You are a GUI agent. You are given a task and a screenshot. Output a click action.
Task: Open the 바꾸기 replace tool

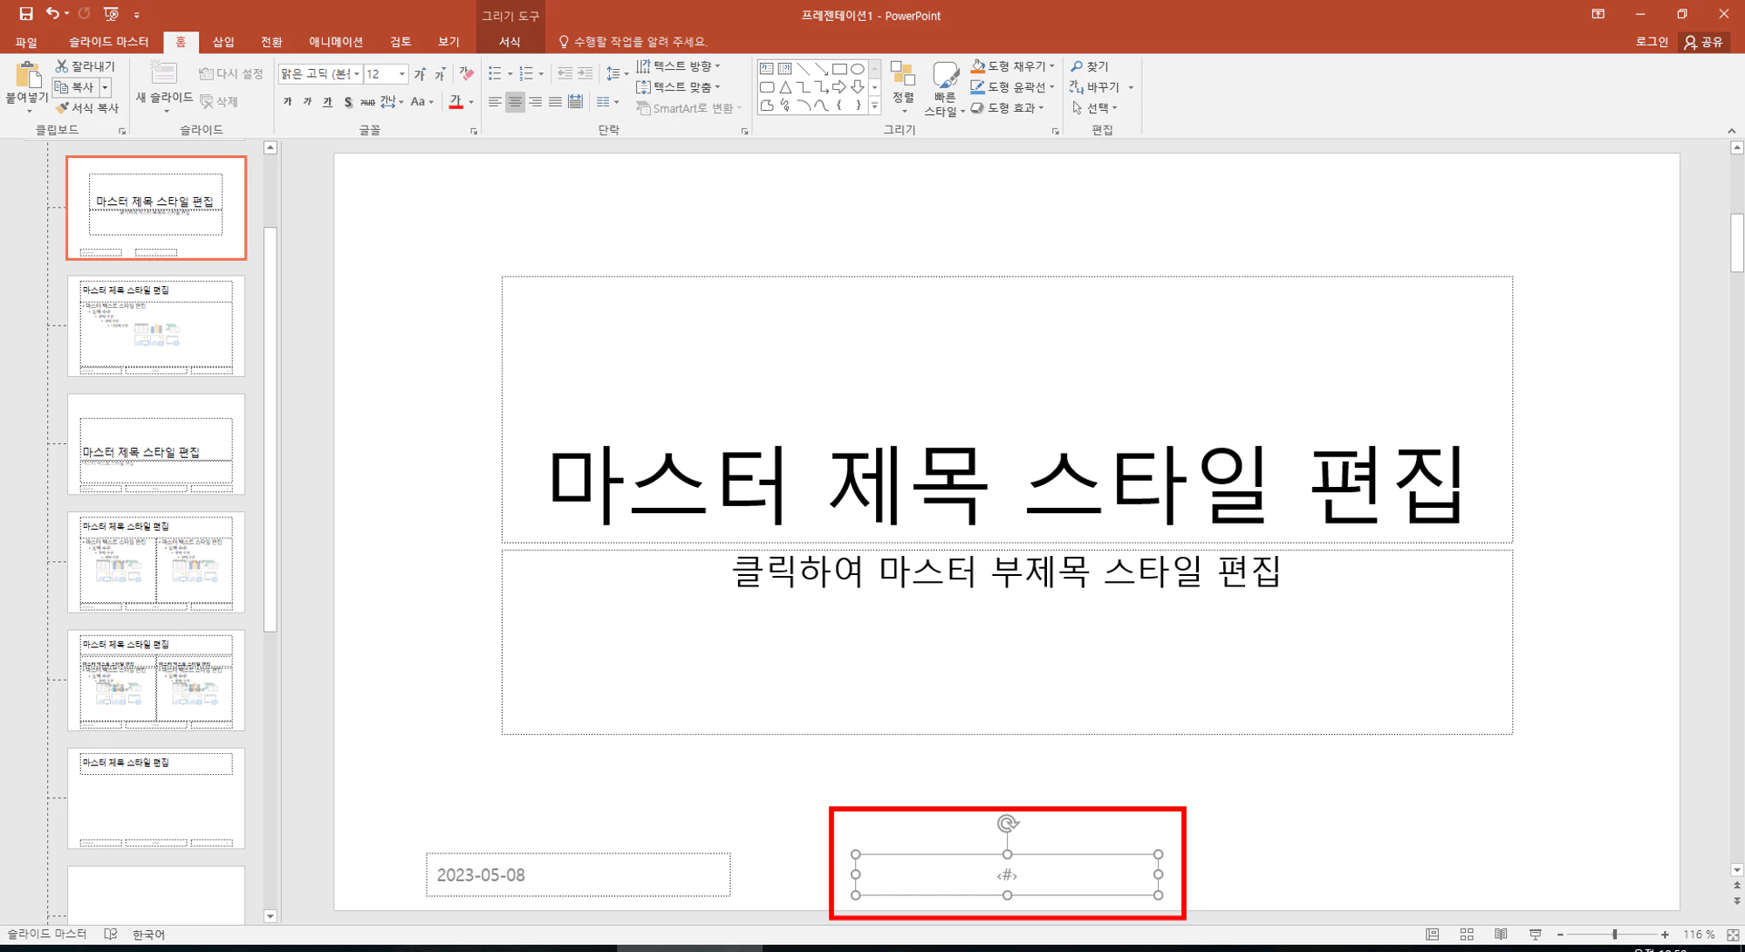1101,87
